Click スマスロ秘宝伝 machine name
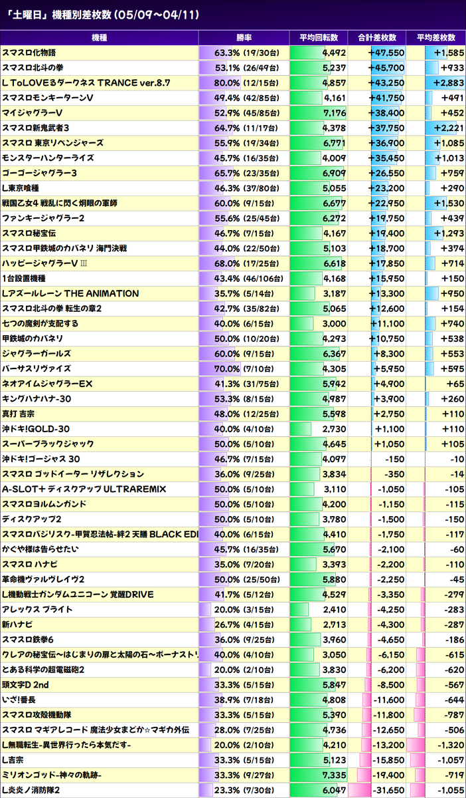Screen dimensions: 466x798 (x=29, y=233)
